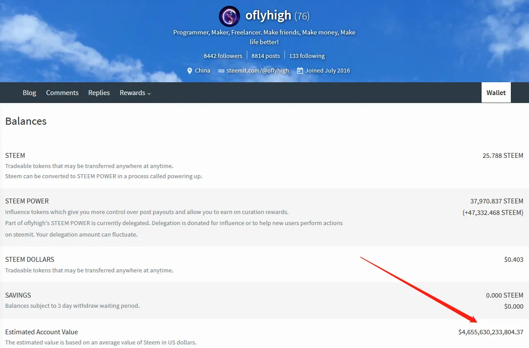Click the STEEM POWER row label
This screenshot has width=529, height=348.
[27, 201]
